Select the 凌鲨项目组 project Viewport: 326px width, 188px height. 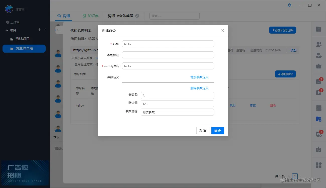(24, 48)
